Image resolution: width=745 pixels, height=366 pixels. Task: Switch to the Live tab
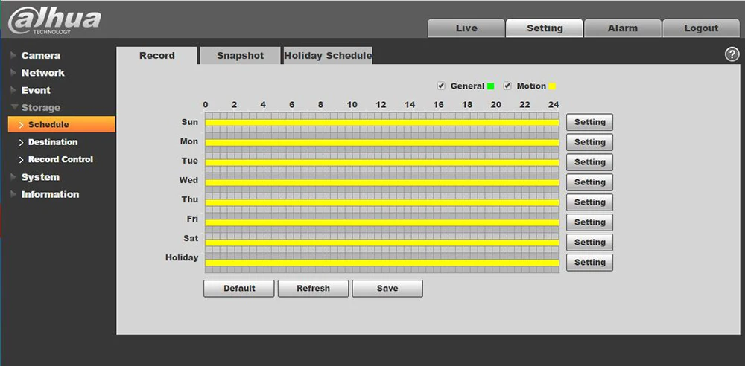tap(466, 28)
